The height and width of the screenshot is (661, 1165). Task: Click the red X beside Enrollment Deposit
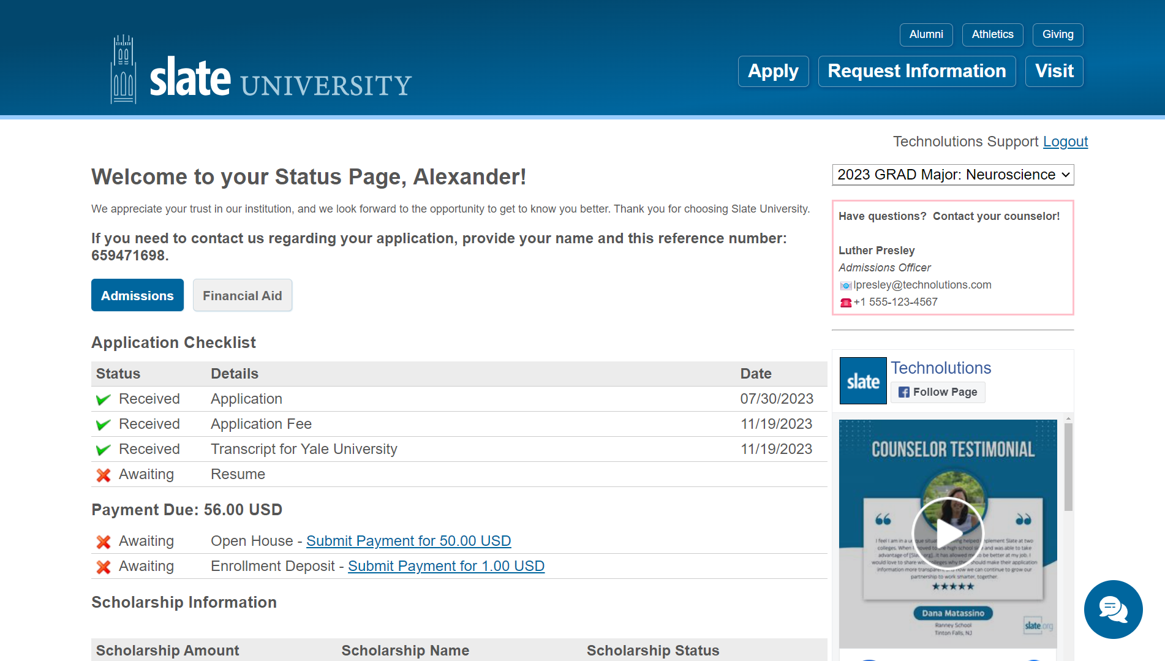coord(104,567)
